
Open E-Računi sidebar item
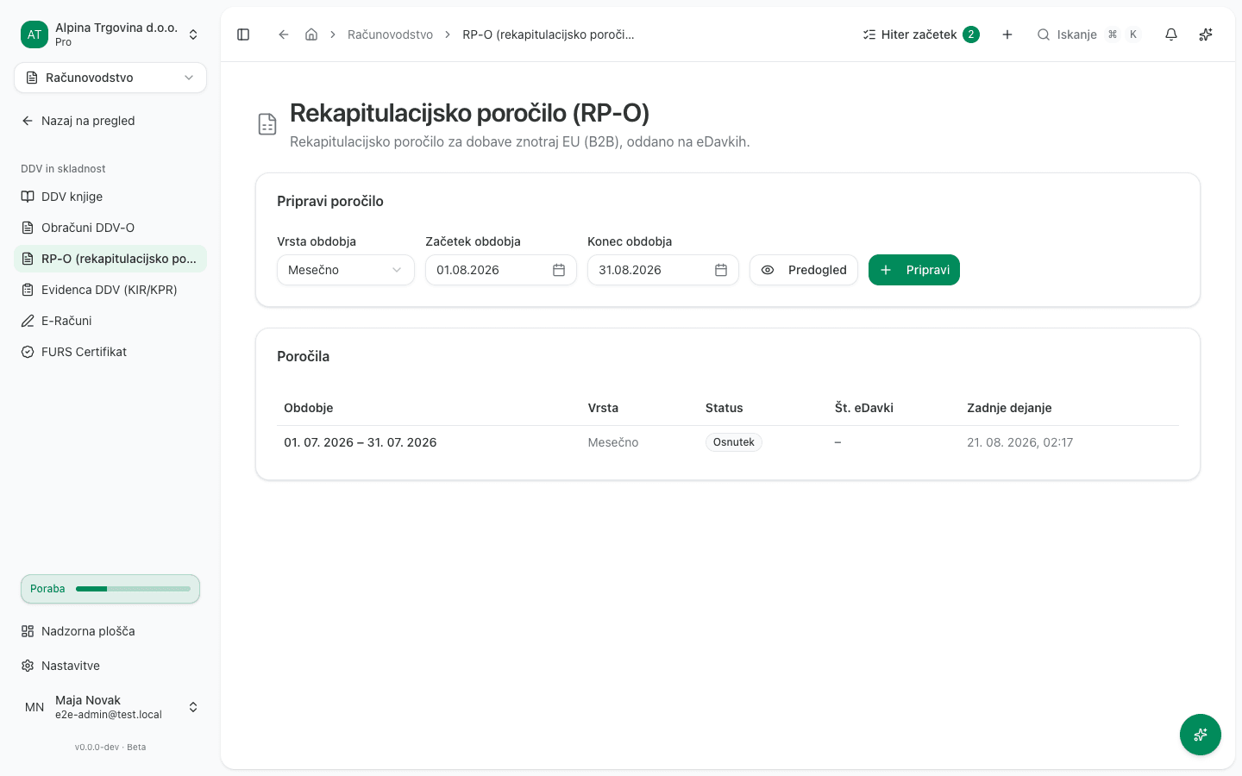click(110, 321)
